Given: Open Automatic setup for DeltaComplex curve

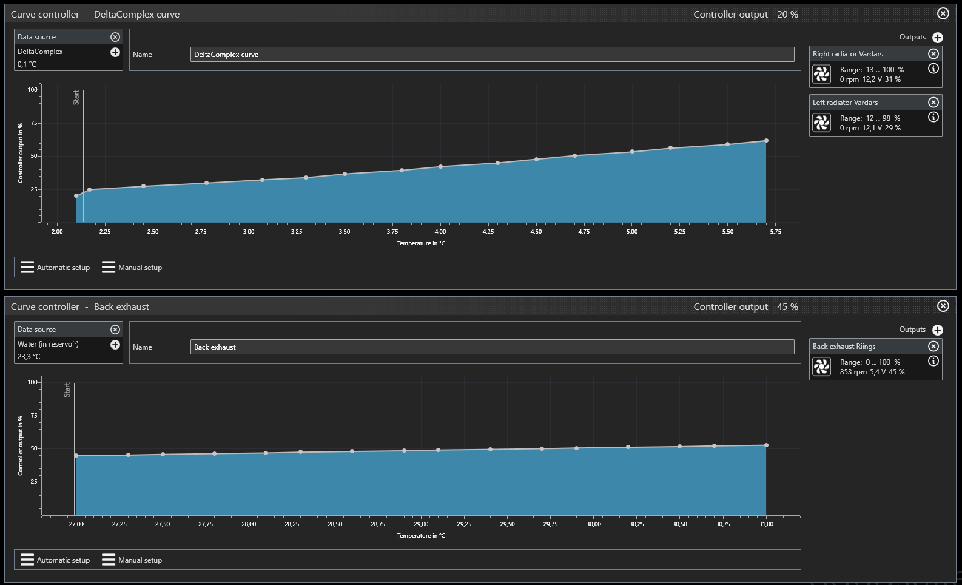Looking at the screenshot, I should (x=55, y=268).
